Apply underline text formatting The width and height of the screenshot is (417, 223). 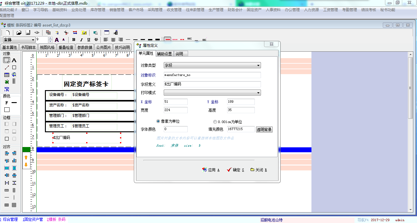[89, 40]
